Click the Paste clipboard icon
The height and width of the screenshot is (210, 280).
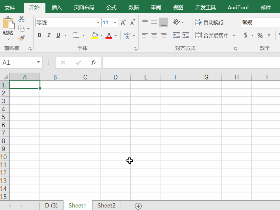click(8, 23)
